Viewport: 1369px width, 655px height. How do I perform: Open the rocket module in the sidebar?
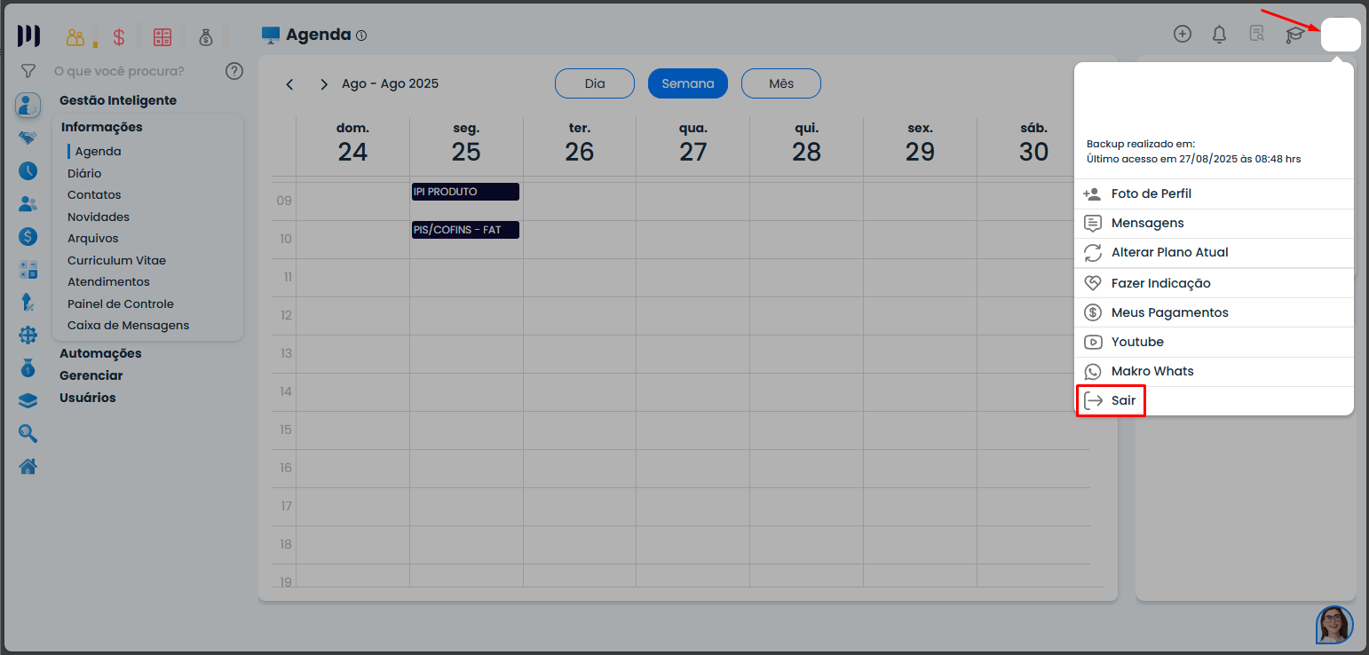pos(28,302)
